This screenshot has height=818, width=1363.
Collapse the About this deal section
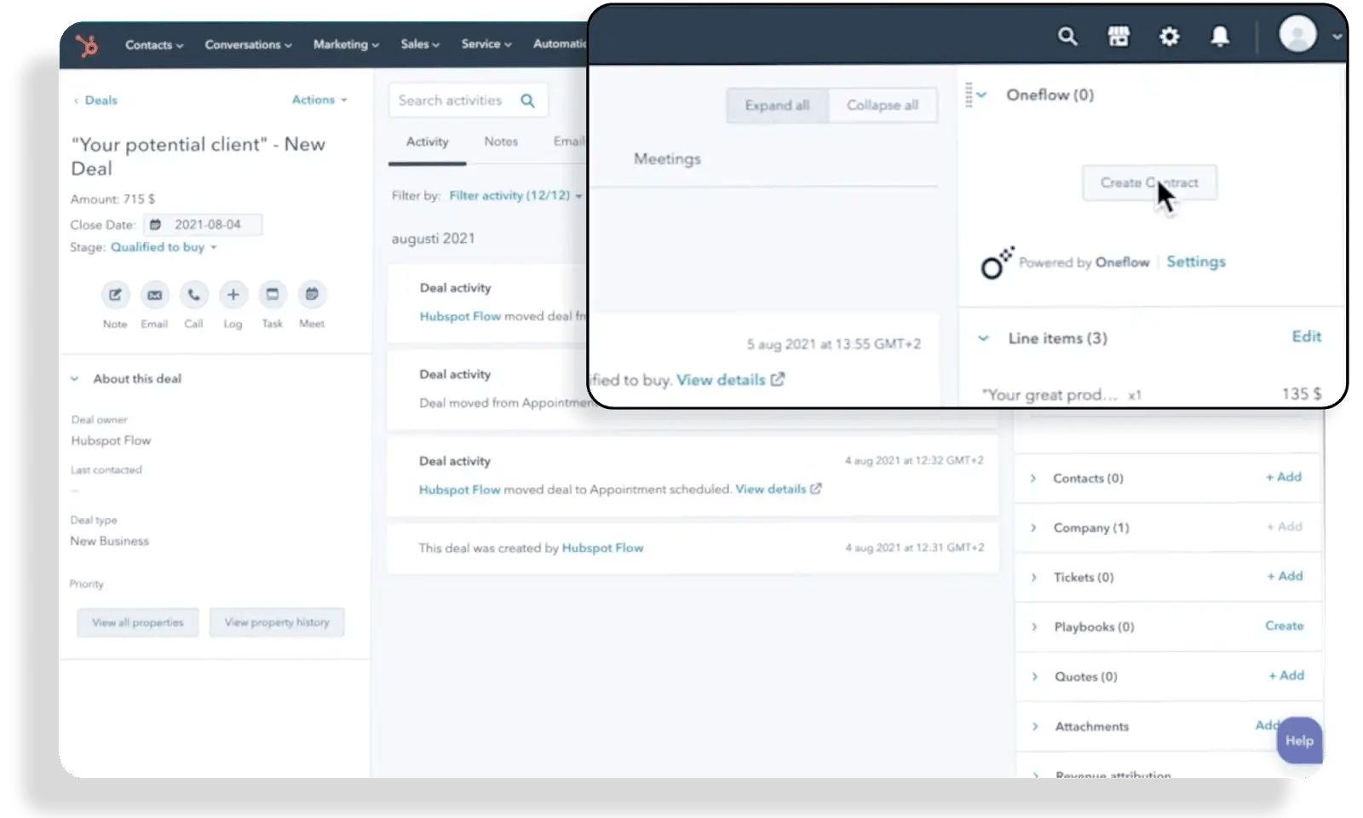pyautogui.click(x=75, y=378)
